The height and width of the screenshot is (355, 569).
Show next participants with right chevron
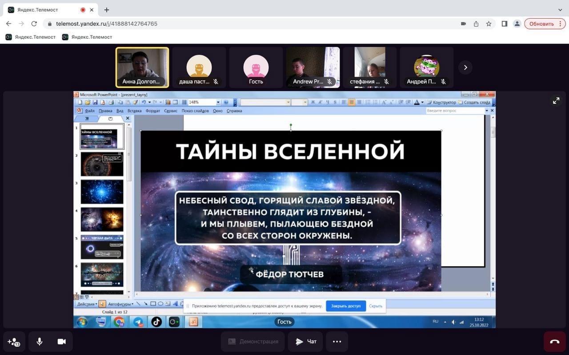click(x=465, y=67)
